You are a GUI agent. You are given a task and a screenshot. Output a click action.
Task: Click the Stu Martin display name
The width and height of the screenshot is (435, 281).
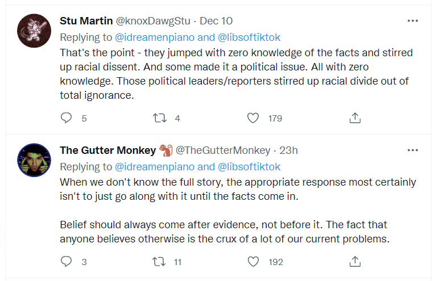[86, 21]
